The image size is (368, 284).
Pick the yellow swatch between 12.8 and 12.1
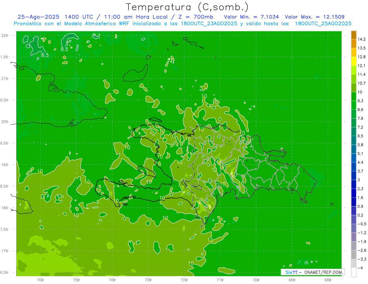354,61
